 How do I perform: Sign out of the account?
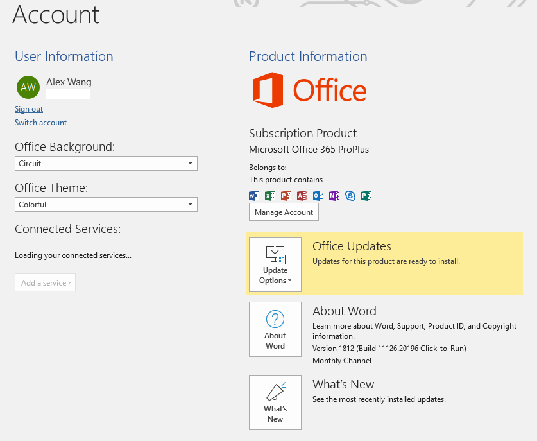[29, 109]
